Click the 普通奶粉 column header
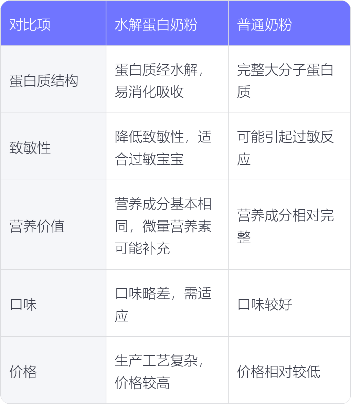This screenshot has height=404, width=351. pyautogui.click(x=265, y=25)
